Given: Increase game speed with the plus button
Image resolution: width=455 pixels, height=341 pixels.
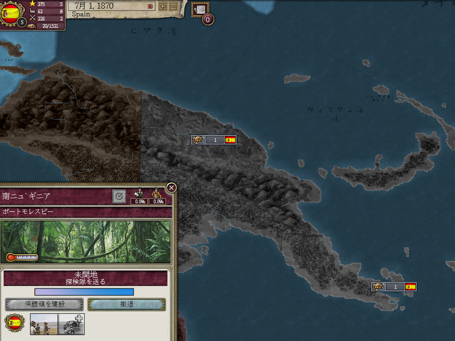Looking at the screenshot, I should (163, 6).
